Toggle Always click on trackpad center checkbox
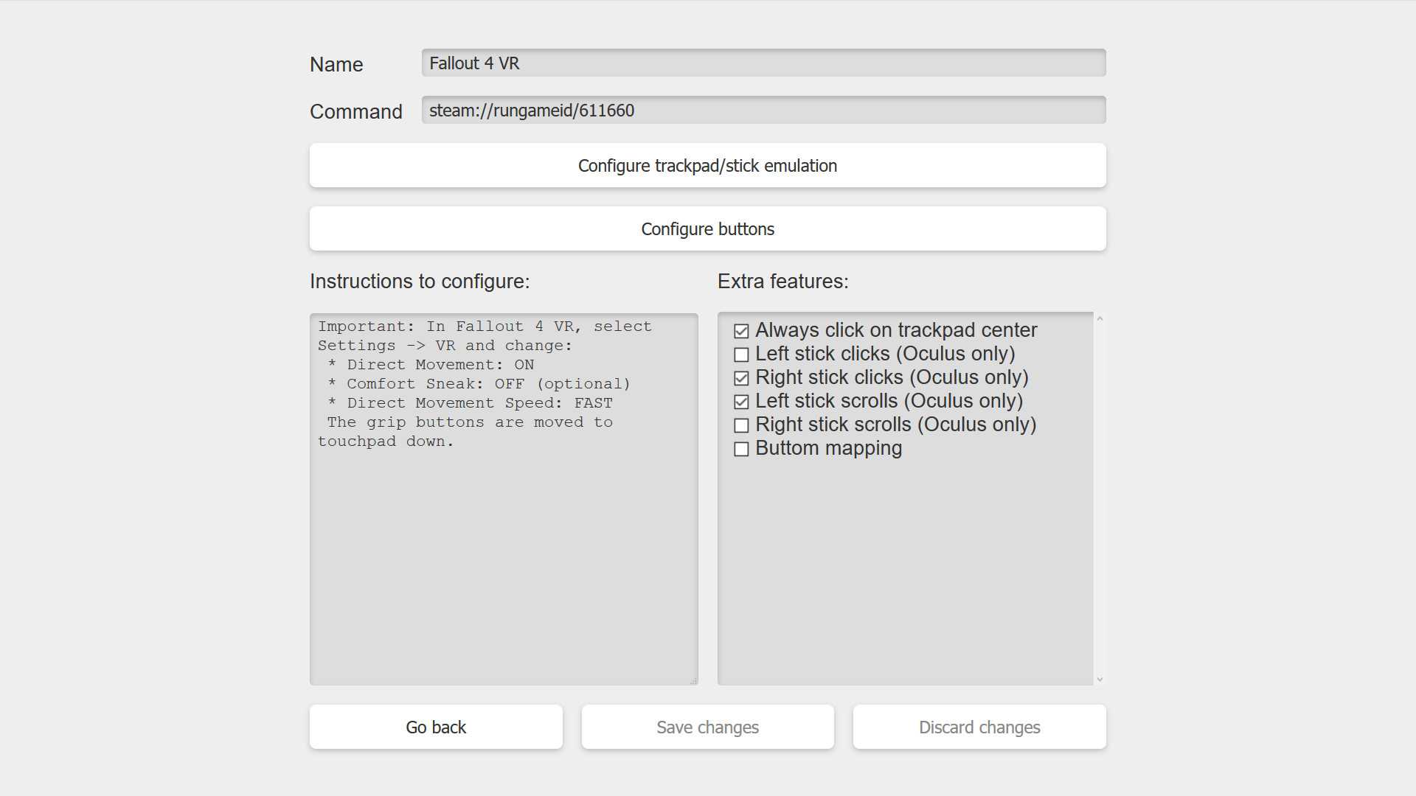Screen dimensions: 1416x796 (x=741, y=331)
